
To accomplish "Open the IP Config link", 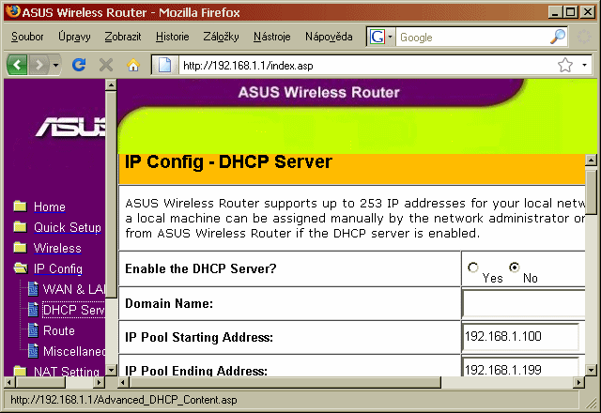I will (58, 269).
